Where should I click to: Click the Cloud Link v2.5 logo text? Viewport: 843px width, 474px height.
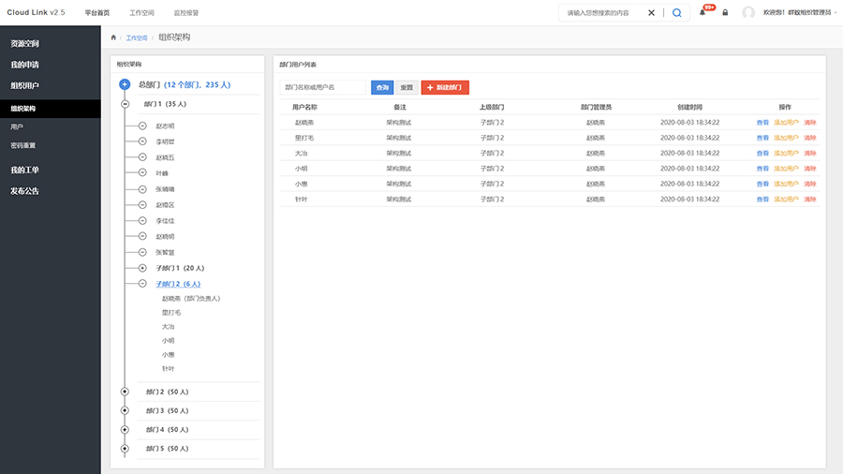(x=36, y=12)
